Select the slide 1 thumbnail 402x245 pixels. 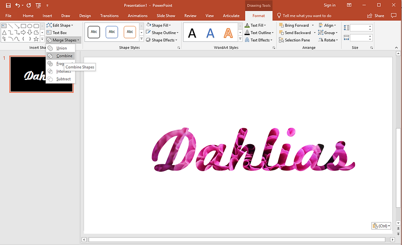41,74
